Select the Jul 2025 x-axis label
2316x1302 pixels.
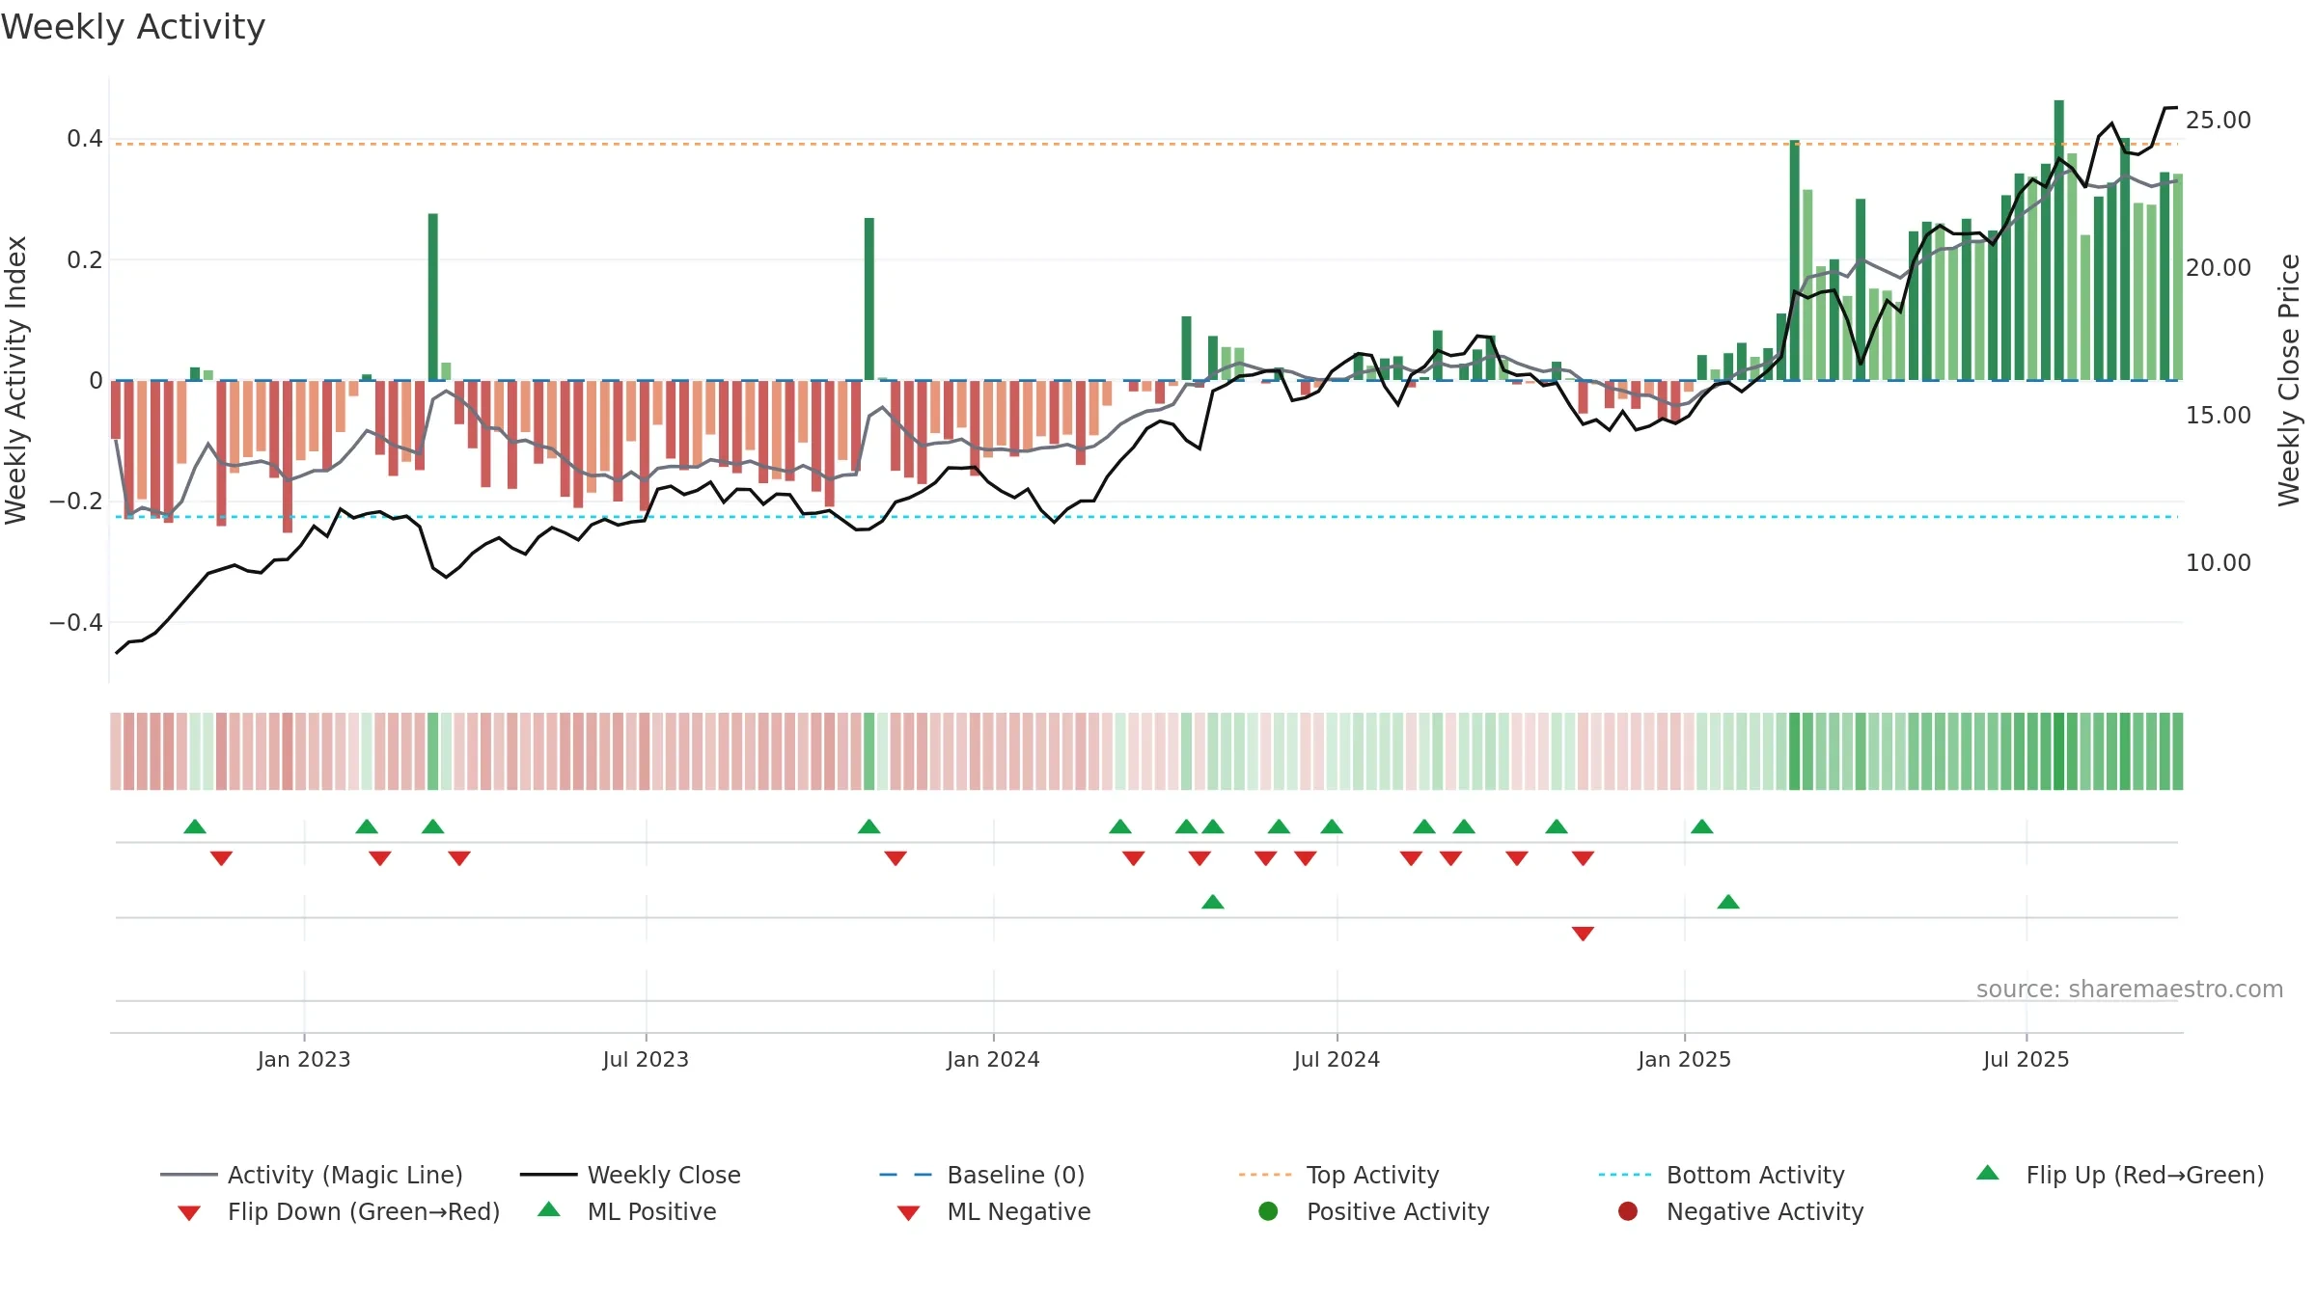pos(2026,1059)
